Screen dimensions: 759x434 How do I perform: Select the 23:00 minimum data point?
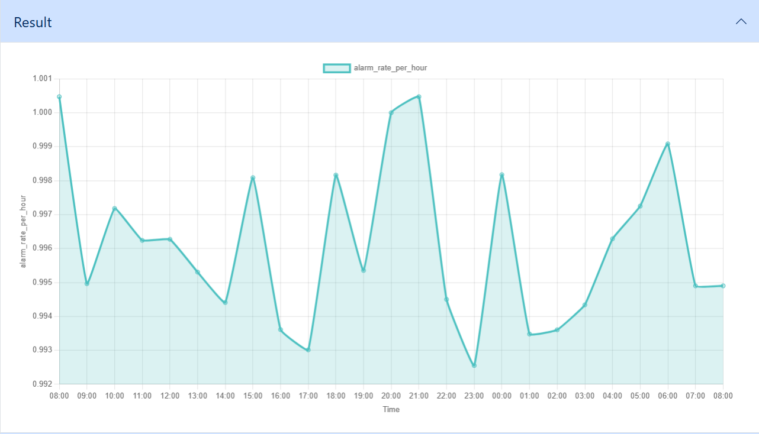[474, 365]
